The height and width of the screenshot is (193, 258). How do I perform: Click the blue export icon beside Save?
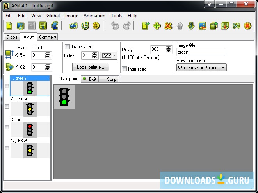click(55, 26)
